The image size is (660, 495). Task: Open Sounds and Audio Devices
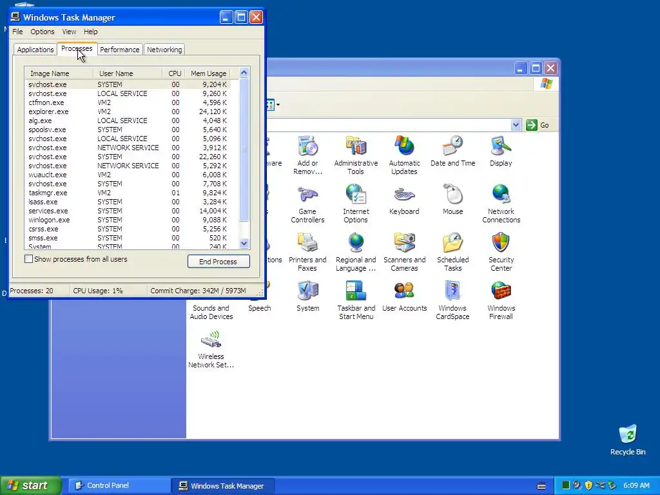click(x=211, y=312)
